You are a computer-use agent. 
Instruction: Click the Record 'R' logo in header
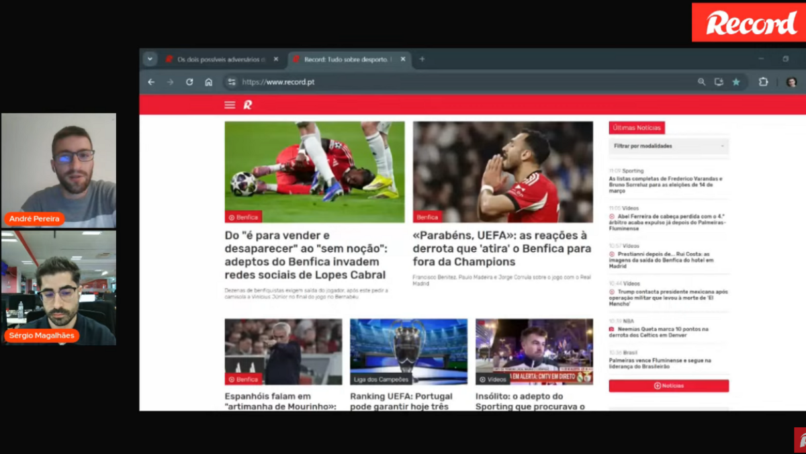click(247, 105)
